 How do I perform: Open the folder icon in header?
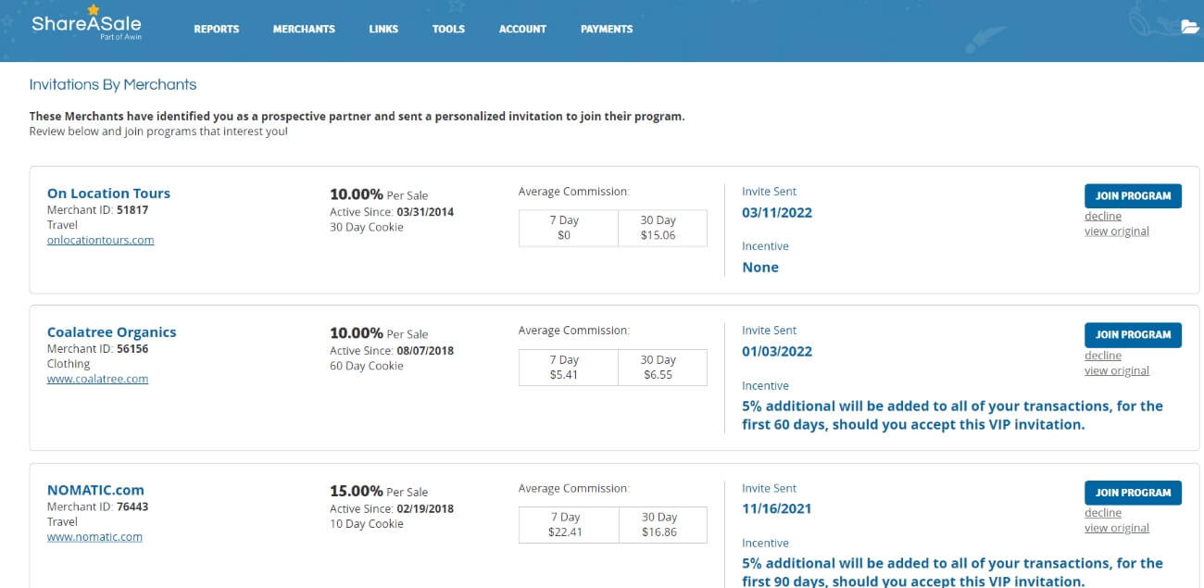[1190, 27]
